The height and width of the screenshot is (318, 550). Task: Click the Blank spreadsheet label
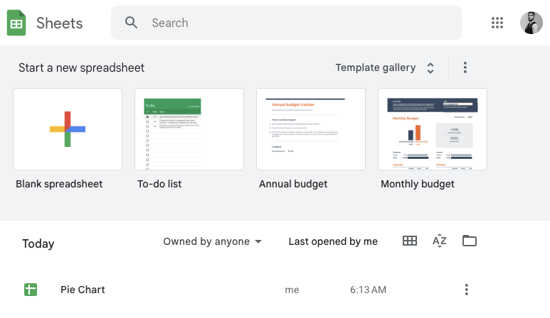click(x=59, y=184)
